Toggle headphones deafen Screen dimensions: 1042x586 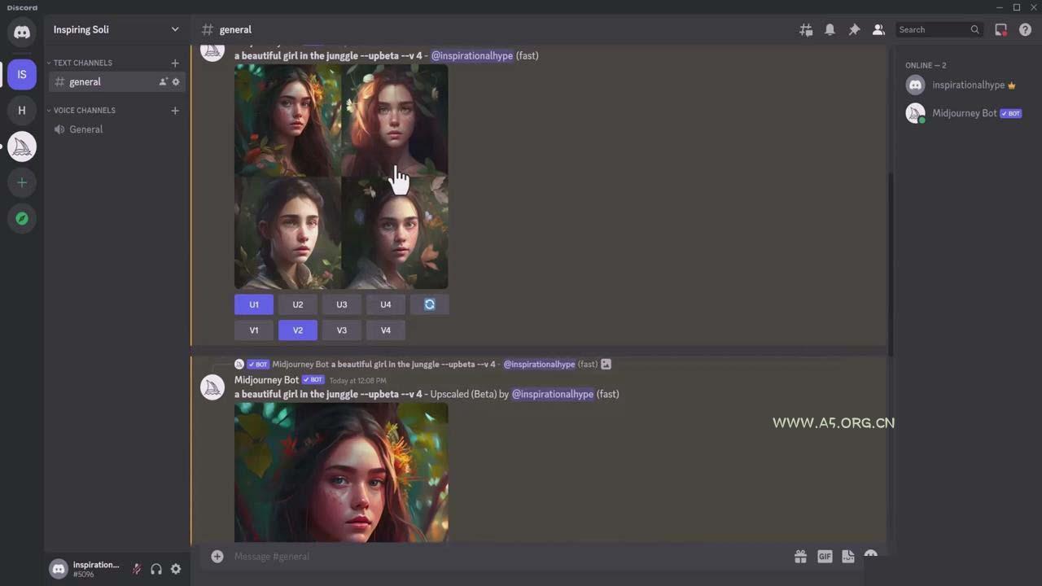156,569
